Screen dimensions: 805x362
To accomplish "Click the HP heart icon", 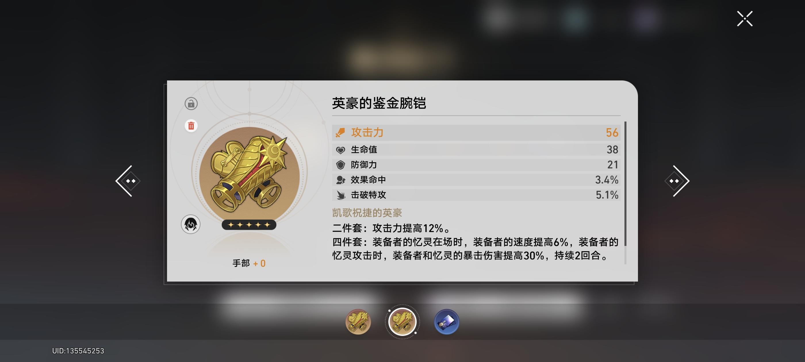I will pos(340,150).
